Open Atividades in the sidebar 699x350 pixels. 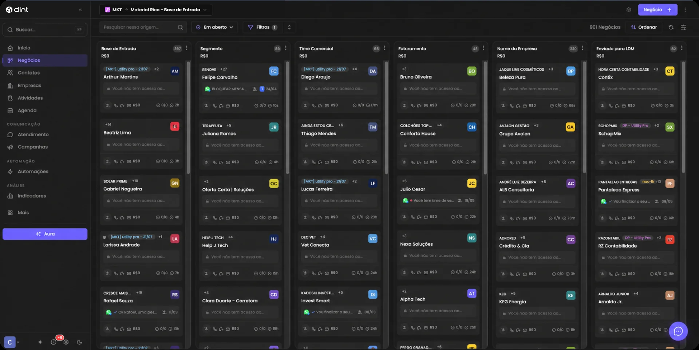(45, 98)
